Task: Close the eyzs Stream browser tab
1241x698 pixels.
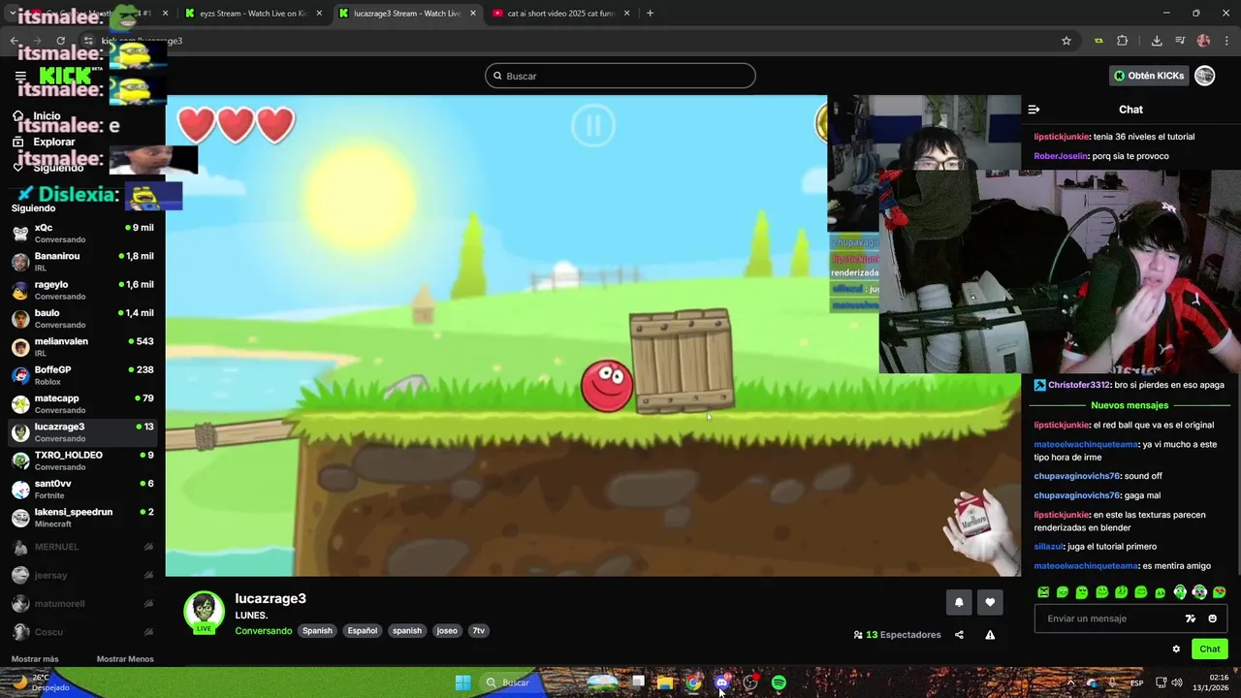Action: click(x=319, y=14)
